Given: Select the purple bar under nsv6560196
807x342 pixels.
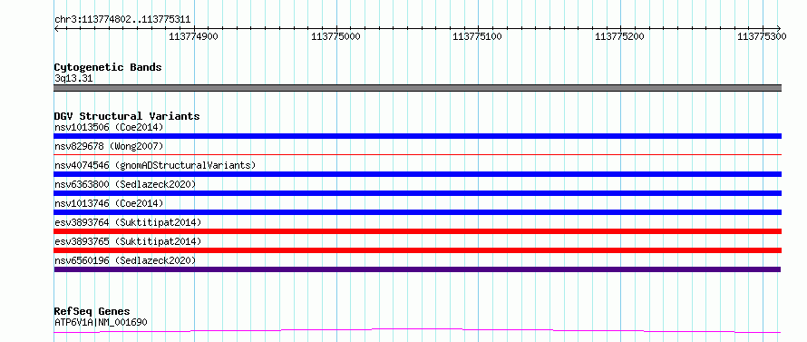Looking at the screenshot, I should click(x=417, y=269).
